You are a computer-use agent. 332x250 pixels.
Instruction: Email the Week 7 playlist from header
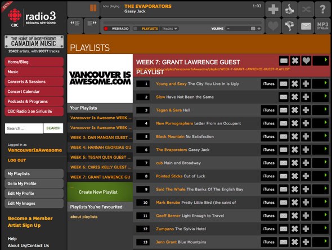(284, 61)
